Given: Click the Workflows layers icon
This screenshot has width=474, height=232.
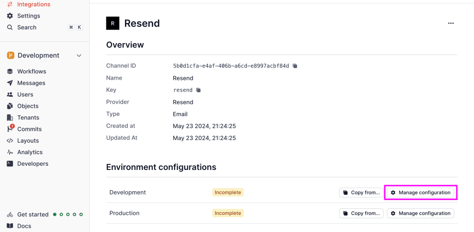Looking at the screenshot, I should point(10,71).
